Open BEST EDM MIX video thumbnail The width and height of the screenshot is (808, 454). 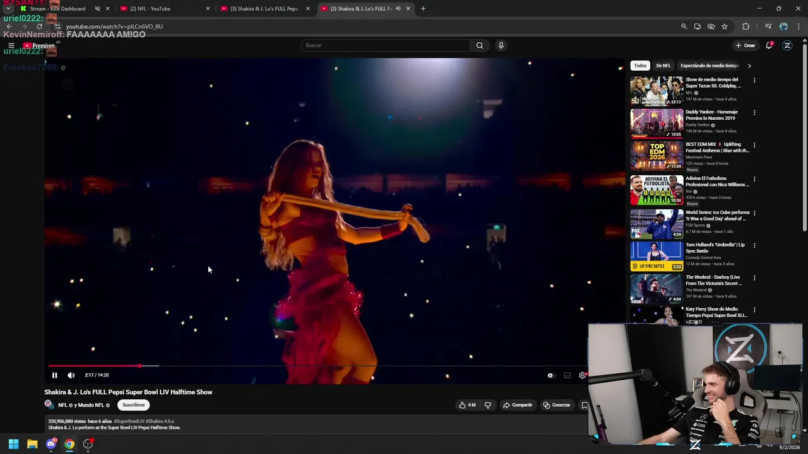(656, 155)
